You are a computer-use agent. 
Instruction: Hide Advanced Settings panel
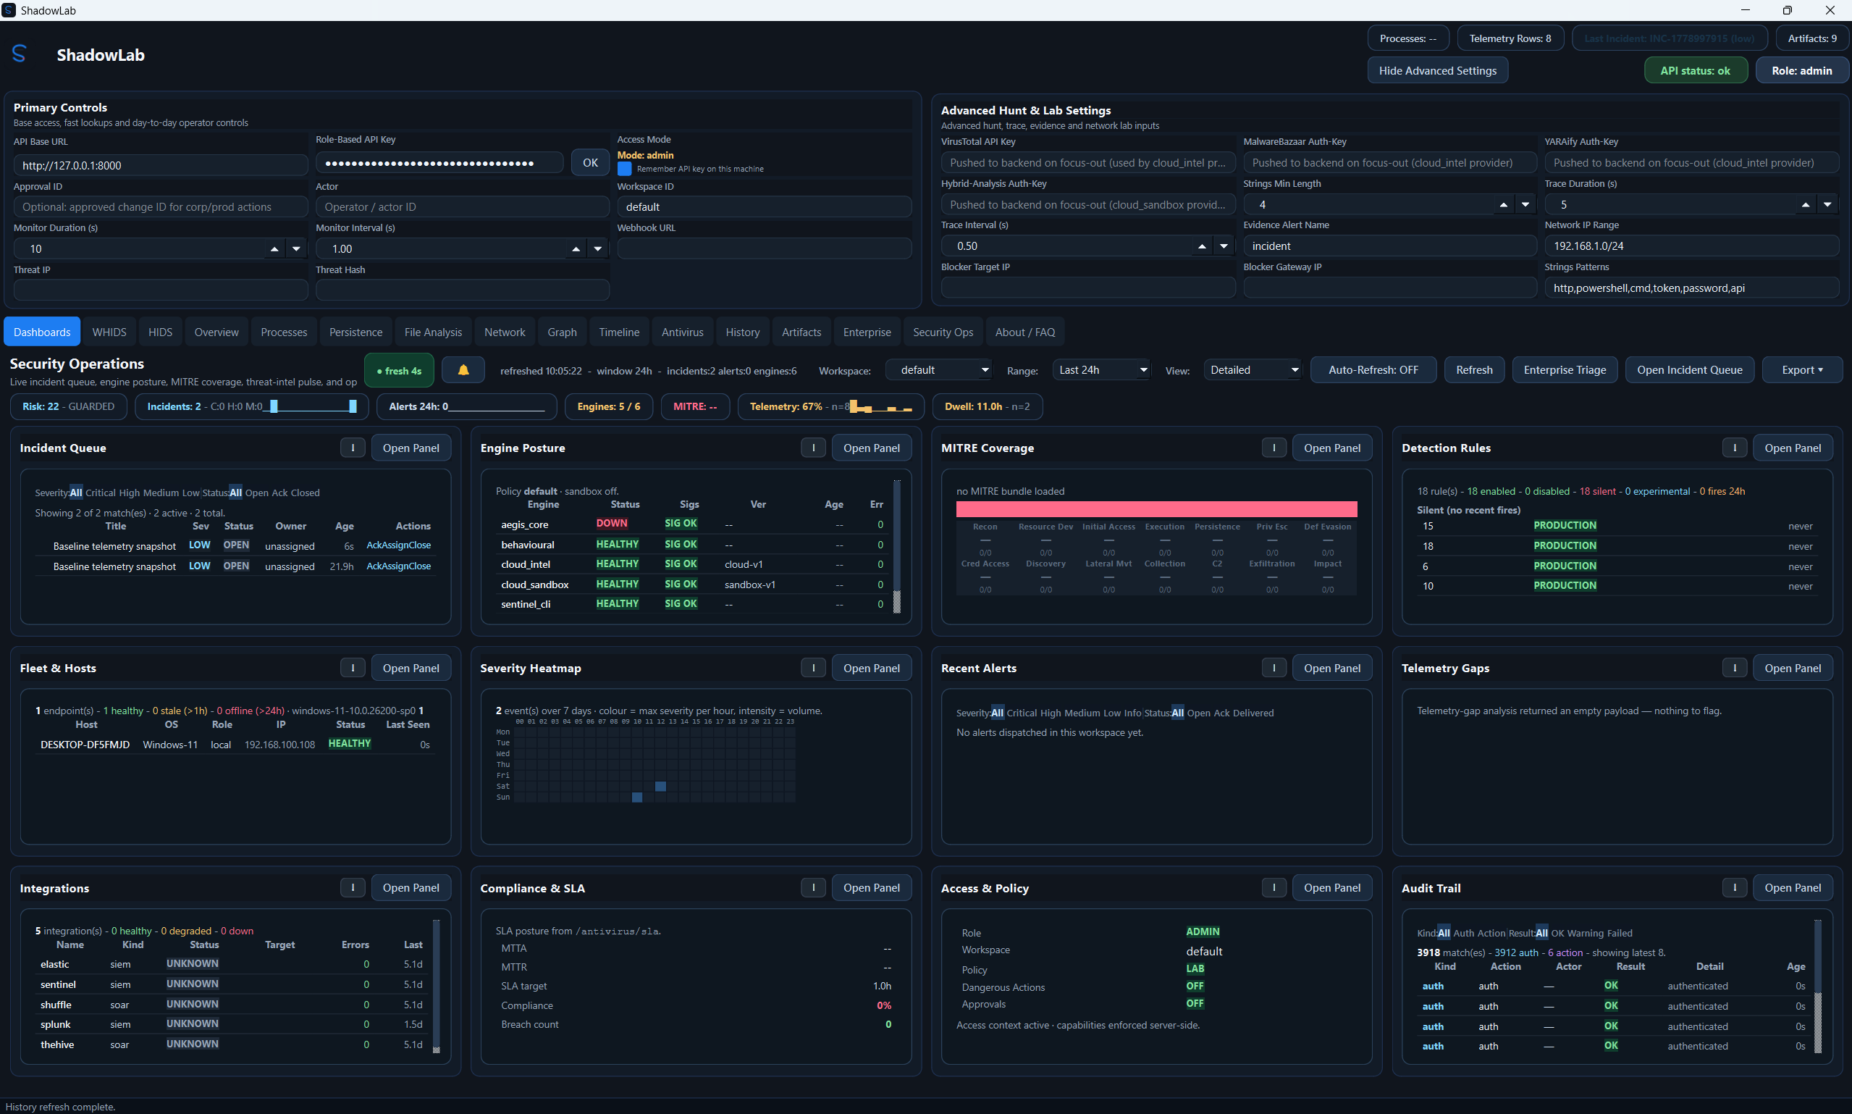coord(1437,70)
